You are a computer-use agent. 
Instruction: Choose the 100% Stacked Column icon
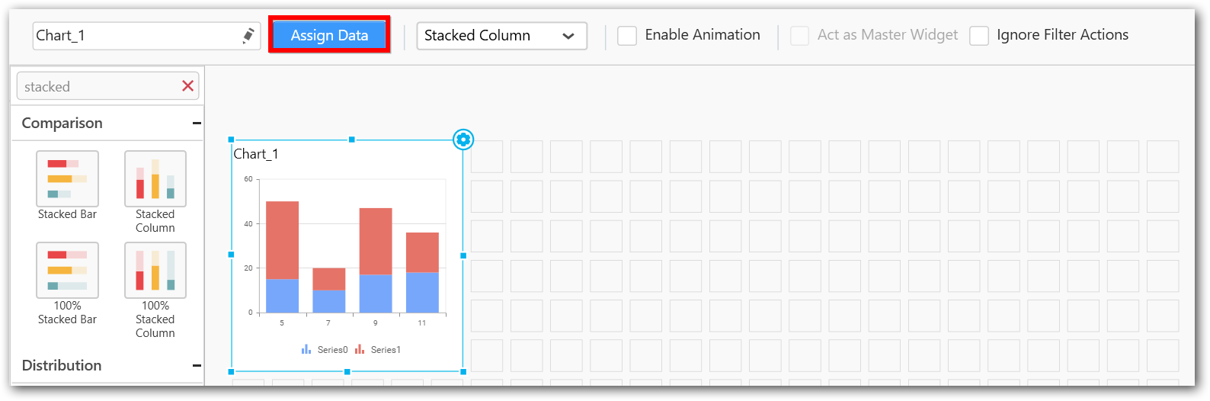[x=155, y=270]
